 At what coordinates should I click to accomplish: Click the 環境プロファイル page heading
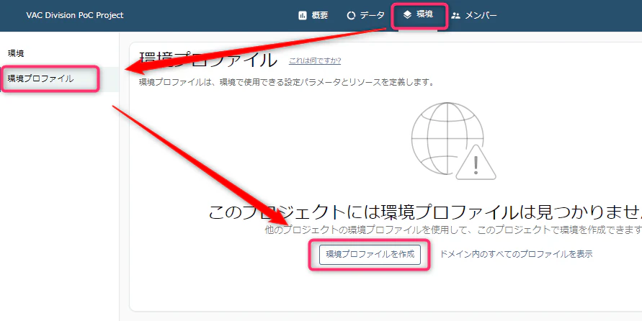(208, 60)
